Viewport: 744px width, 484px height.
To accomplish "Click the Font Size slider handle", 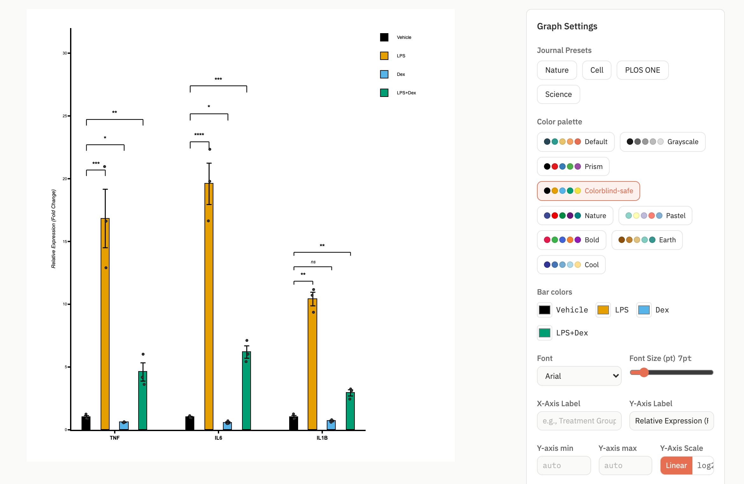I will pos(644,372).
